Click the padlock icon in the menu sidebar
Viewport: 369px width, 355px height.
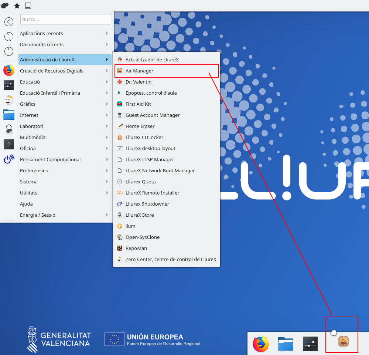(x=9, y=129)
